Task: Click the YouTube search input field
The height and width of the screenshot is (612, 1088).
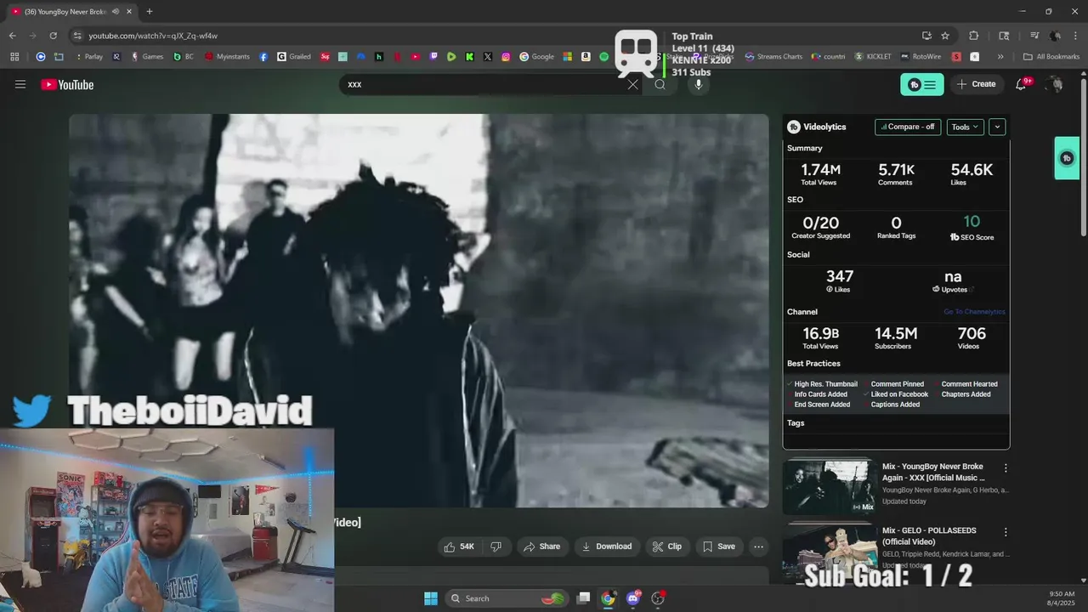Action: pyautogui.click(x=484, y=84)
